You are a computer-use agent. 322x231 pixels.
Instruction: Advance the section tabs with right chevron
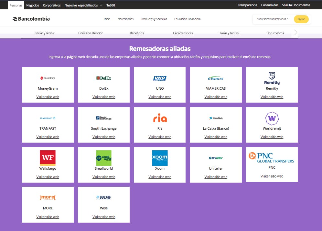coord(295,32)
